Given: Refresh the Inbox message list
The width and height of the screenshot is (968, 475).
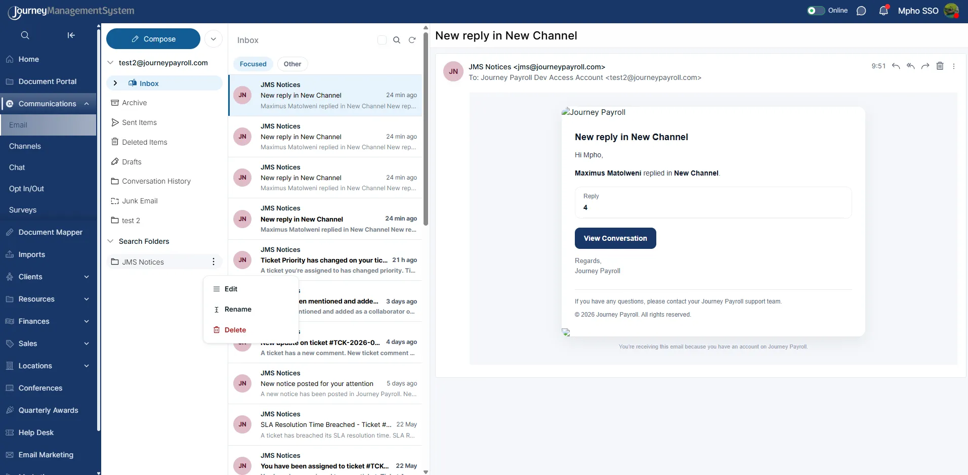Looking at the screenshot, I should (x=412, y=40).
